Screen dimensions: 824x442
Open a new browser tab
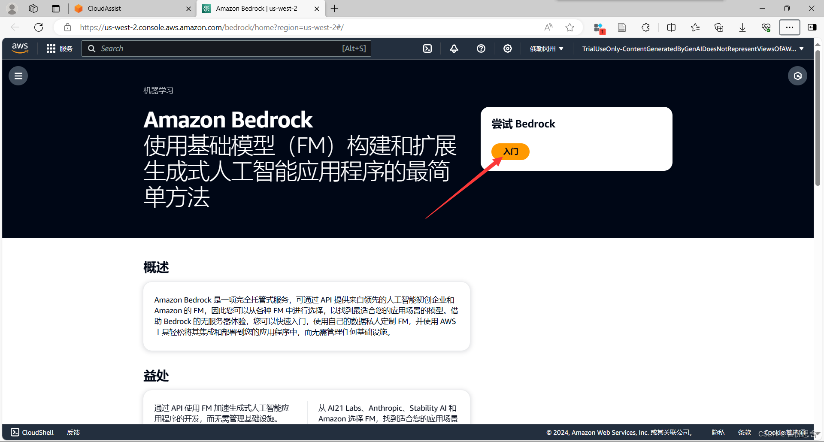tap(335, 9)
